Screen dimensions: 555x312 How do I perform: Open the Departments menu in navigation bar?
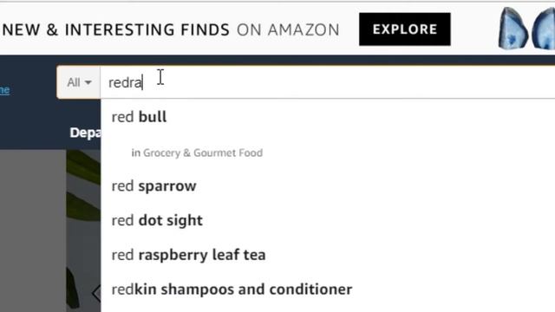85,133
